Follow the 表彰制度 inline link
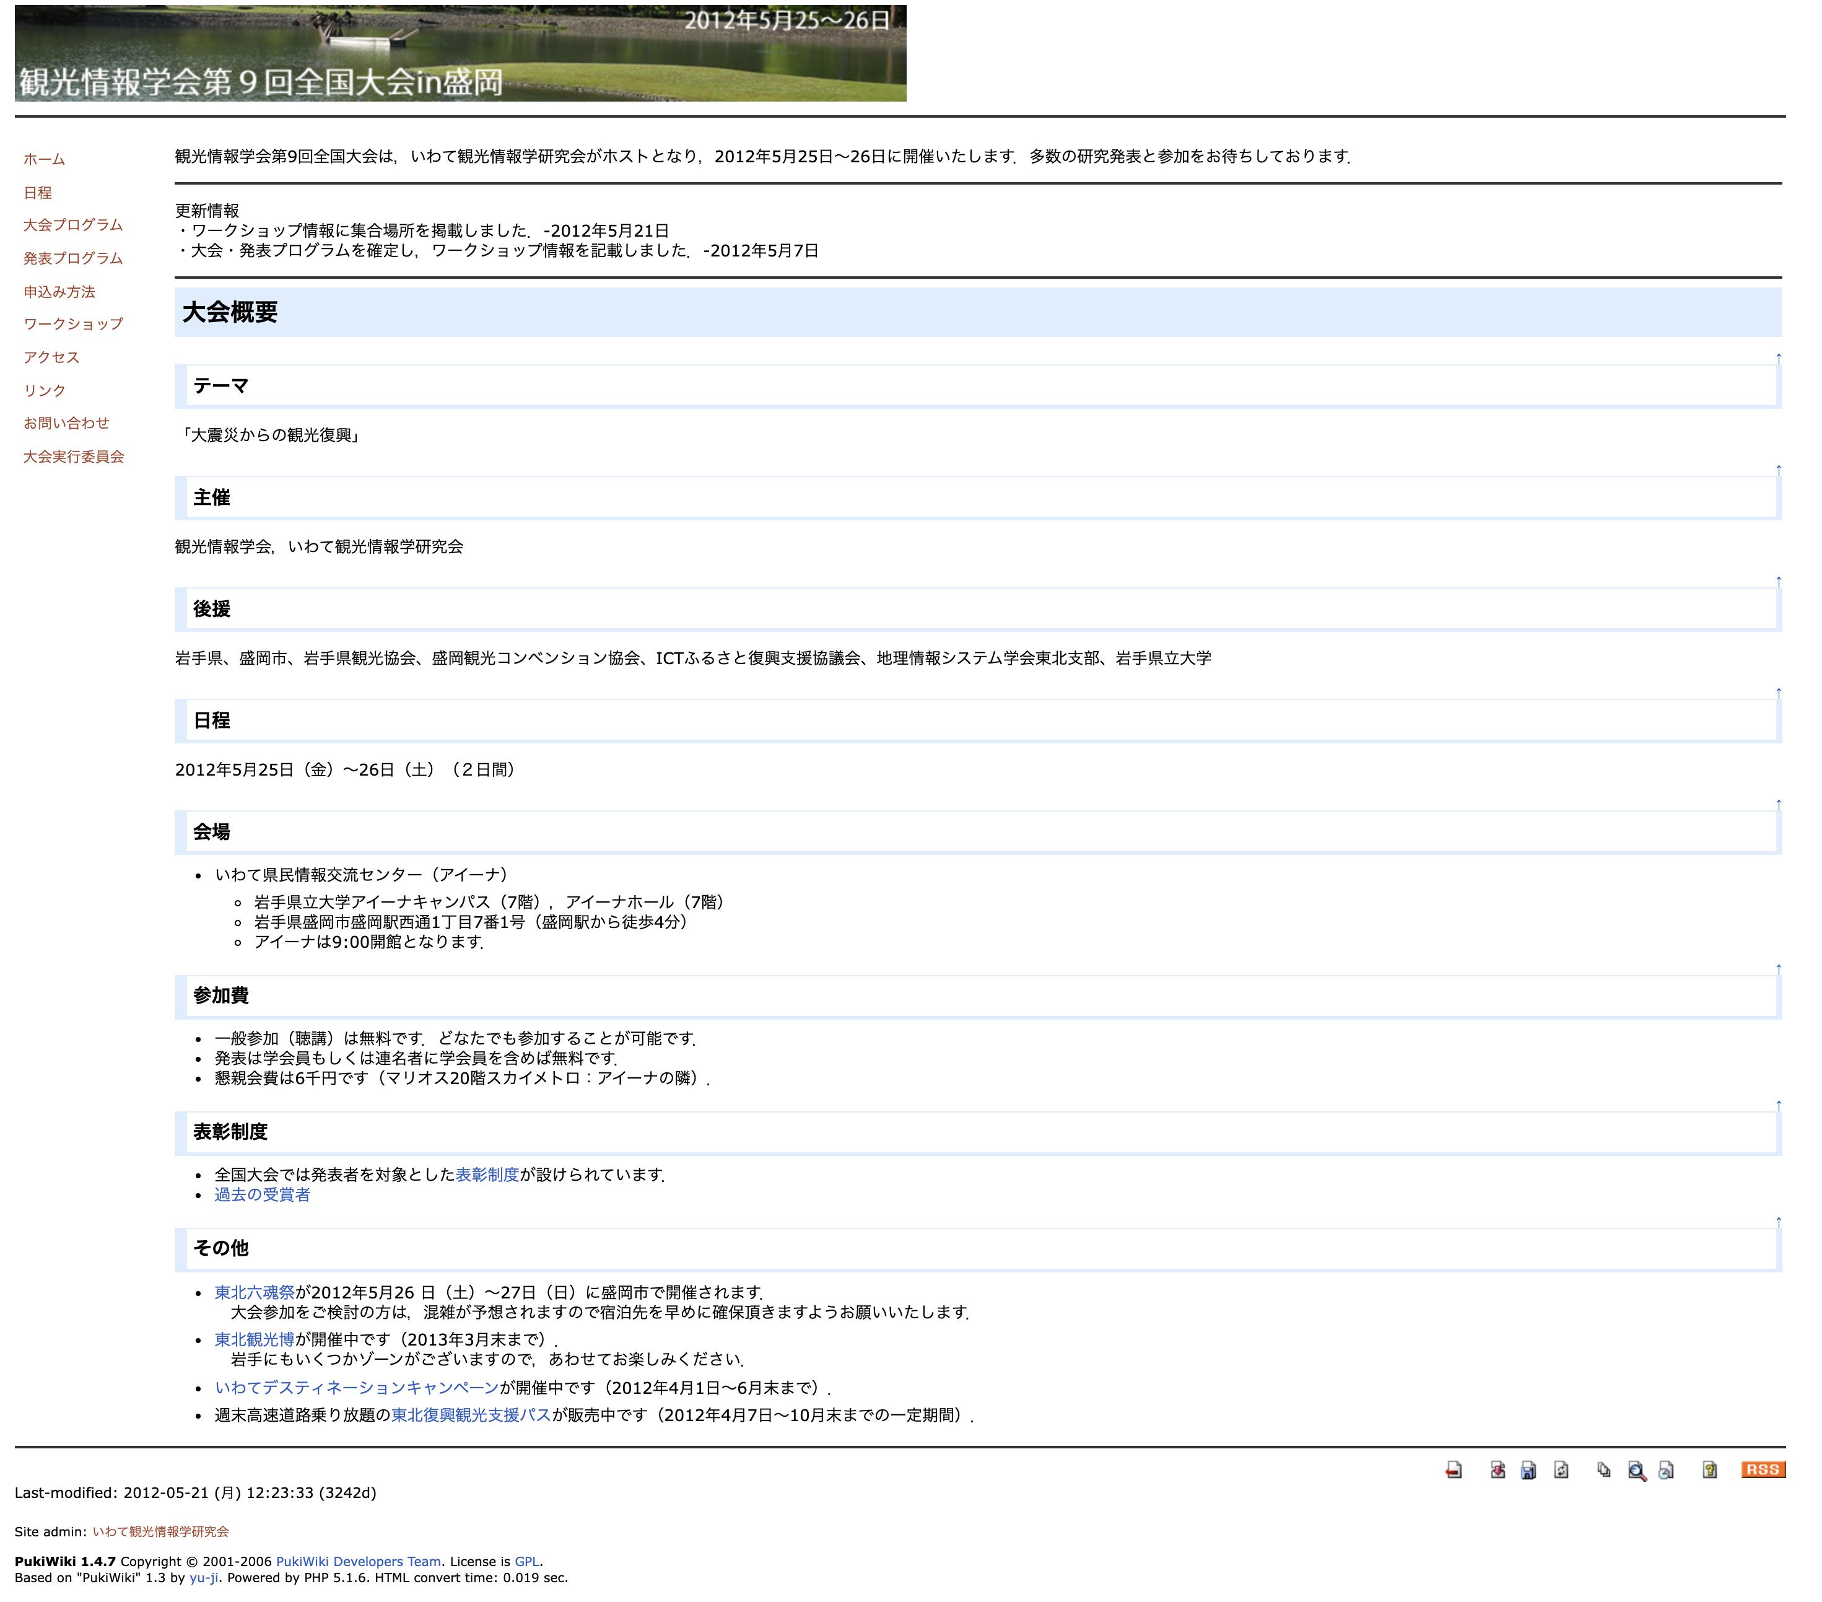The height and width of the screenshot is (1602, 1822). click(487, 1175)
